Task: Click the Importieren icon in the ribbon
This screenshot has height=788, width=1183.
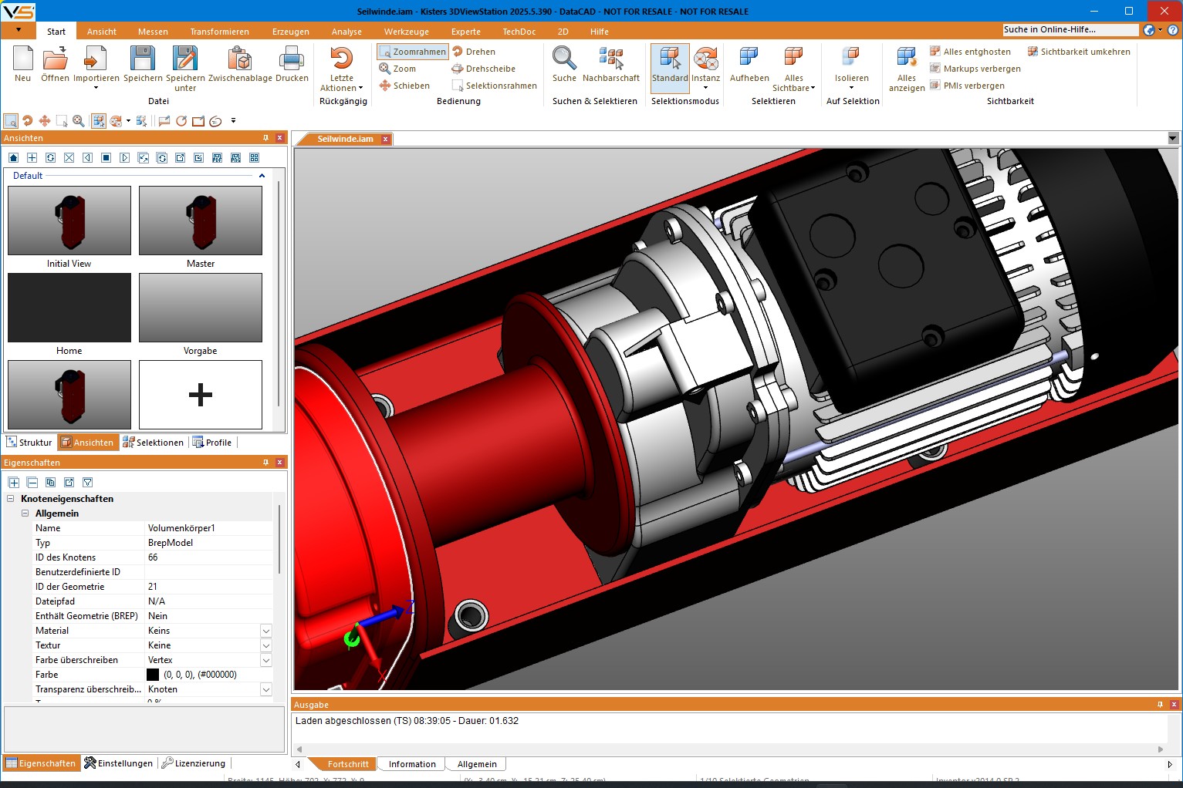Action: [x=96, y=59]
